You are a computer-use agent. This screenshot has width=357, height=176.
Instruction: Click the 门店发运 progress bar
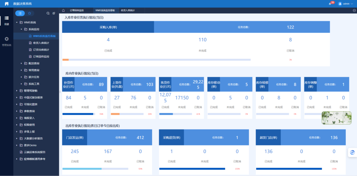click(x=95, y=169)
